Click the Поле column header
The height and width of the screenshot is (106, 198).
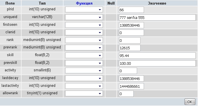10,3
